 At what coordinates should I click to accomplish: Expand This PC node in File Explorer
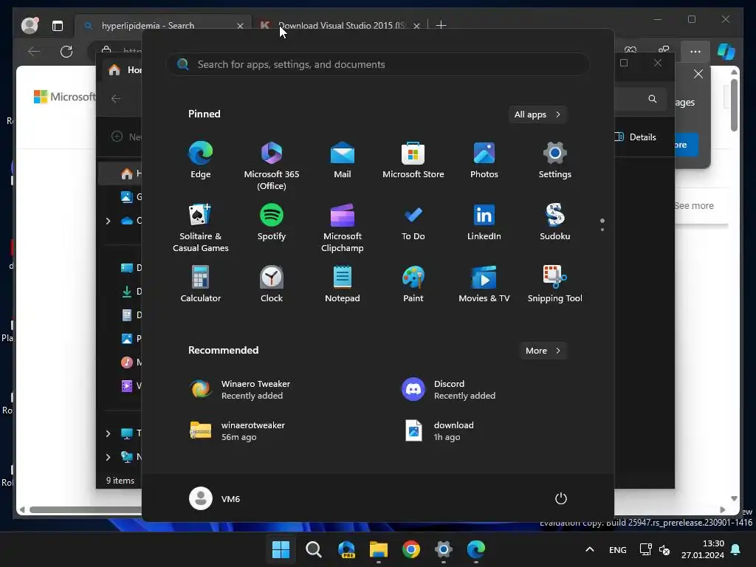coord(108,433)
